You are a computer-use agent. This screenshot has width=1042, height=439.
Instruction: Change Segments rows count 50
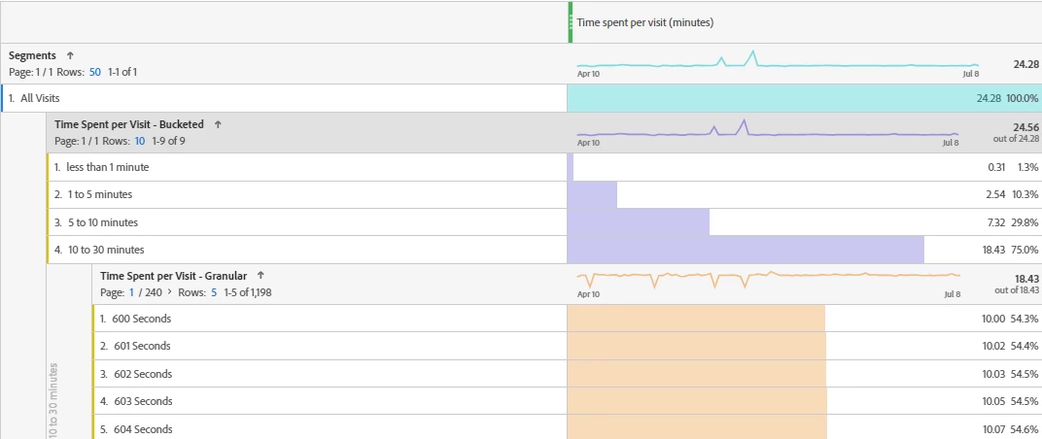click(x=95, y=72)
